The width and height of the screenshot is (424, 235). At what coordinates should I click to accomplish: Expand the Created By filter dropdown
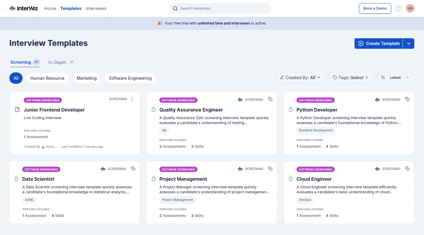click(300, 78)
